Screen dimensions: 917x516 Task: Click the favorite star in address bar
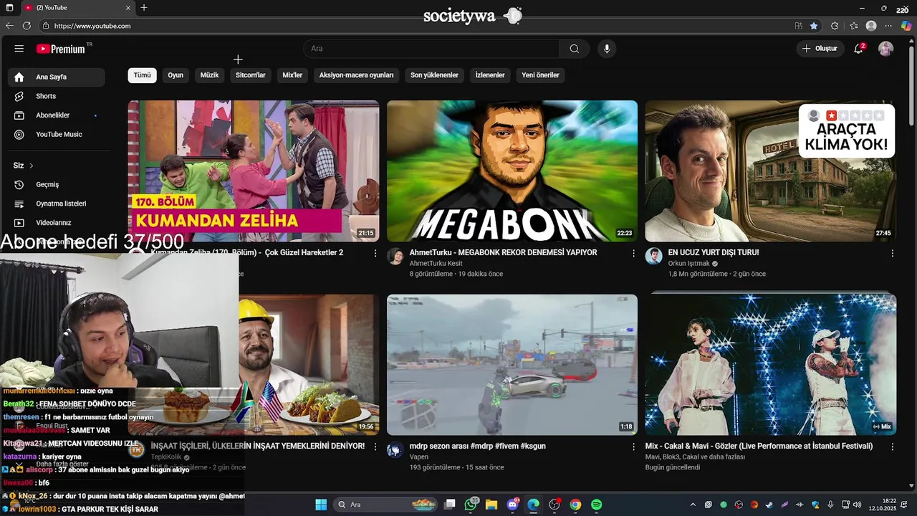pyautogui.click(x=814, y=26)
